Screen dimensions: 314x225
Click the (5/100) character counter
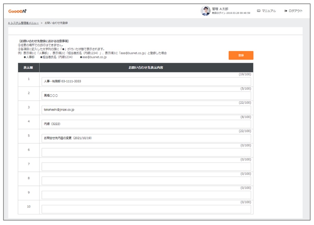(246, 88)
